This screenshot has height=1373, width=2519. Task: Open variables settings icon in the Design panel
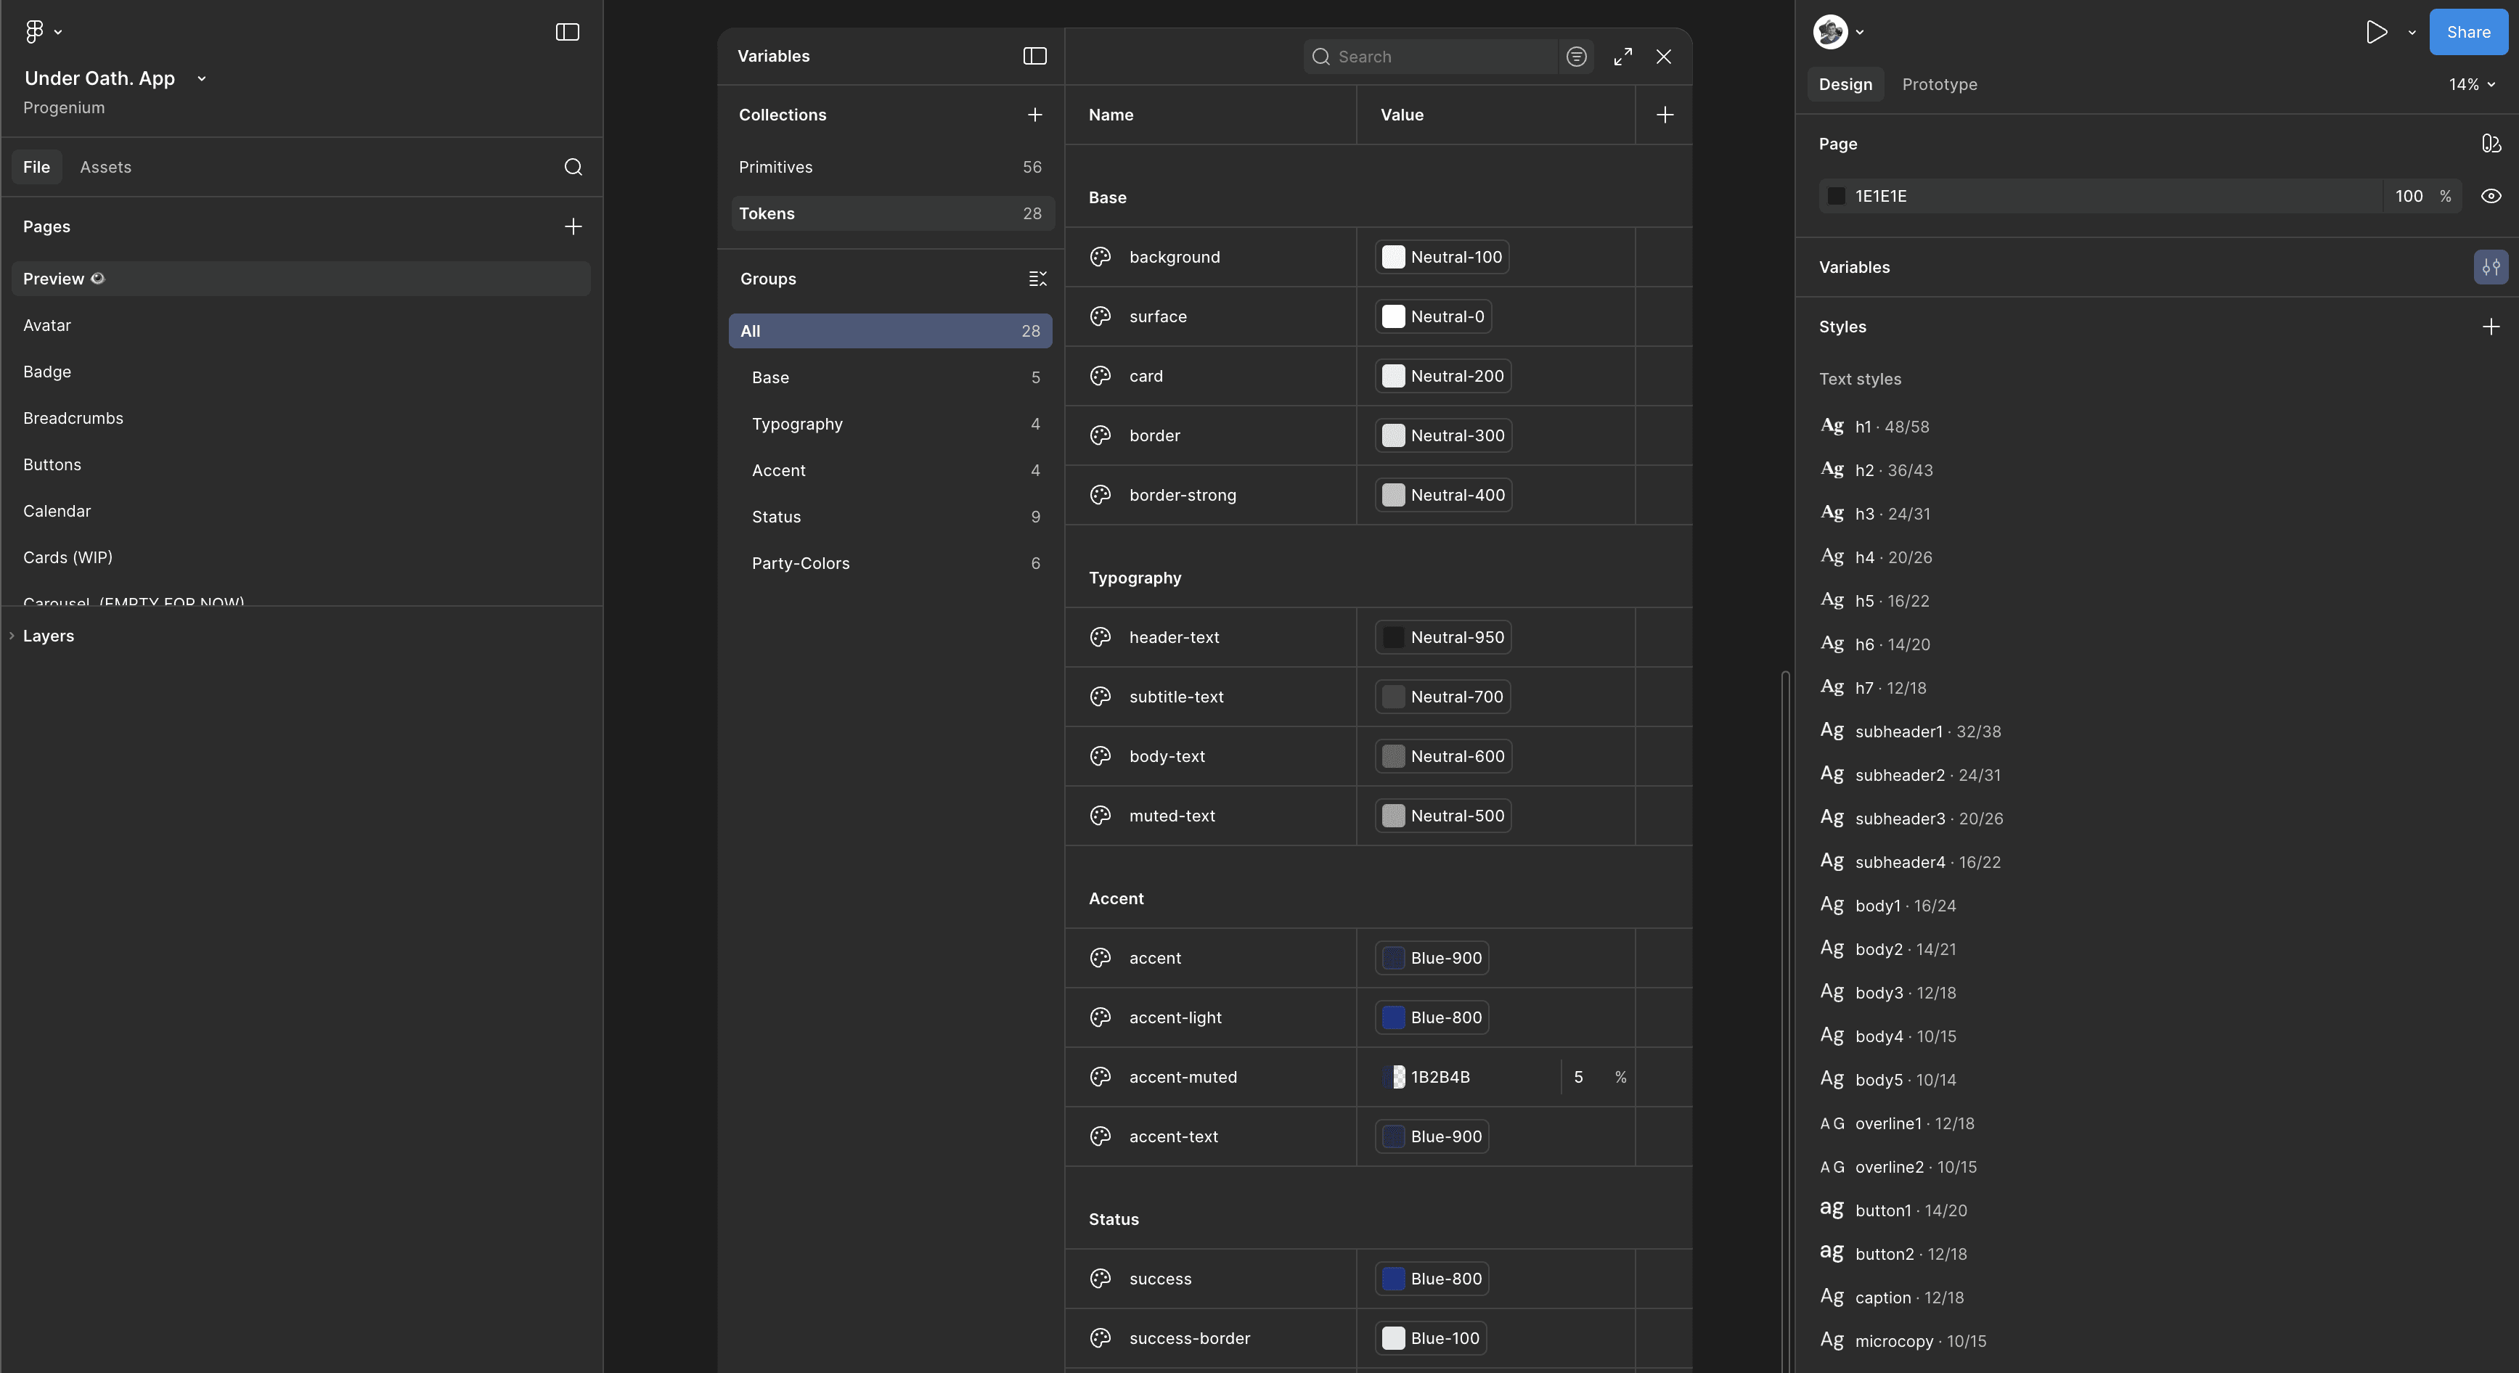[x=2490, y=267]
